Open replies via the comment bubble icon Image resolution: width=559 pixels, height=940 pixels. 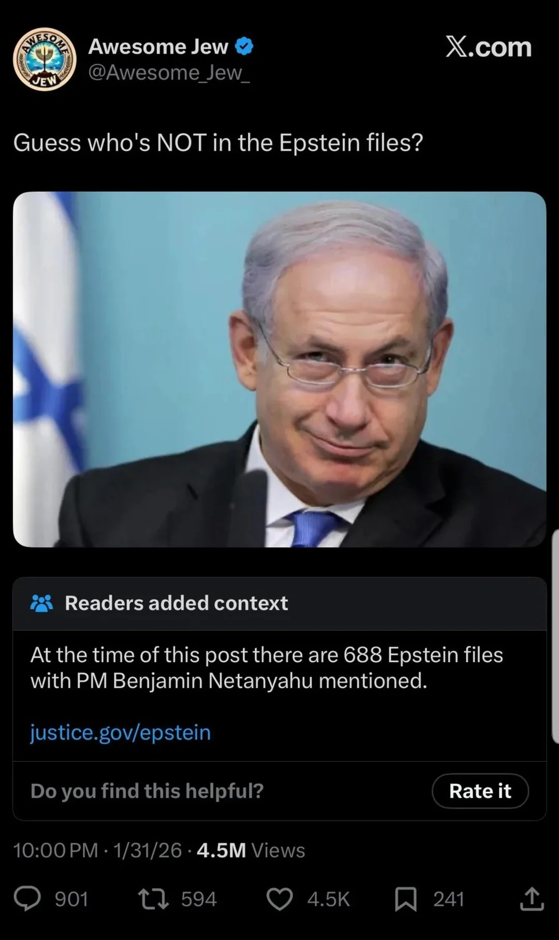tap(27, 899)
